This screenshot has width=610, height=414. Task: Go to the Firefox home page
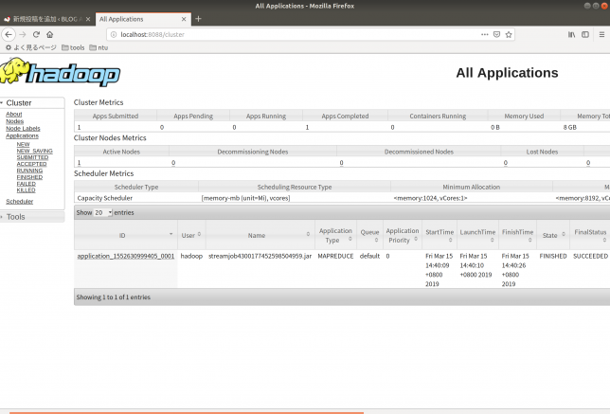click(x=50, y=34)
